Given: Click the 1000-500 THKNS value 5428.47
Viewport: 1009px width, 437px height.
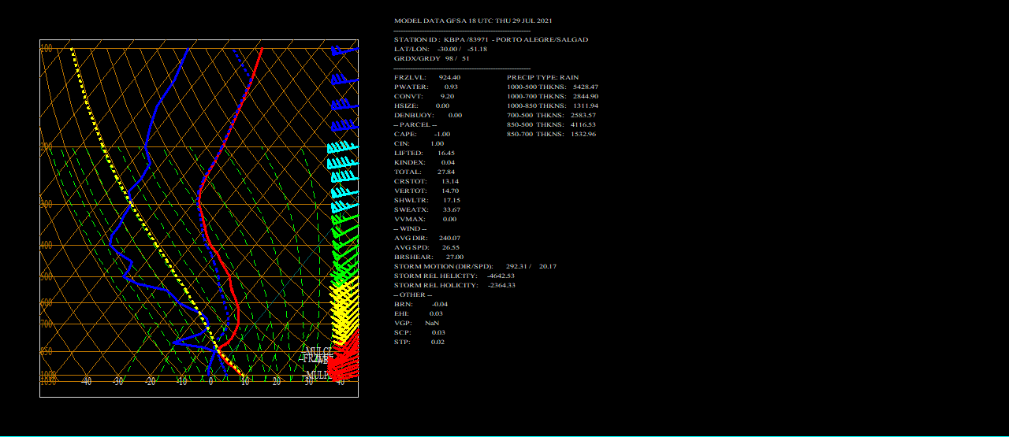Looking at the screenshot, I should [x=586, y=87].
